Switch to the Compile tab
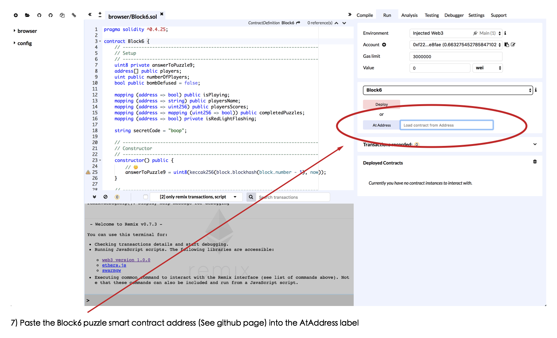Image resolution: width=557 pixels, height=338 pixels. point(365,15)
